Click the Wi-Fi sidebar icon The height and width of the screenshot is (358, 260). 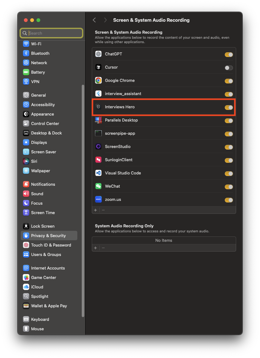(26, 43)
